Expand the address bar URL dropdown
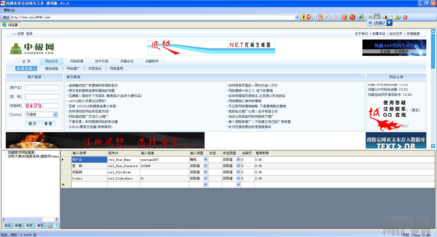437x237 pixels. point(297,17)
